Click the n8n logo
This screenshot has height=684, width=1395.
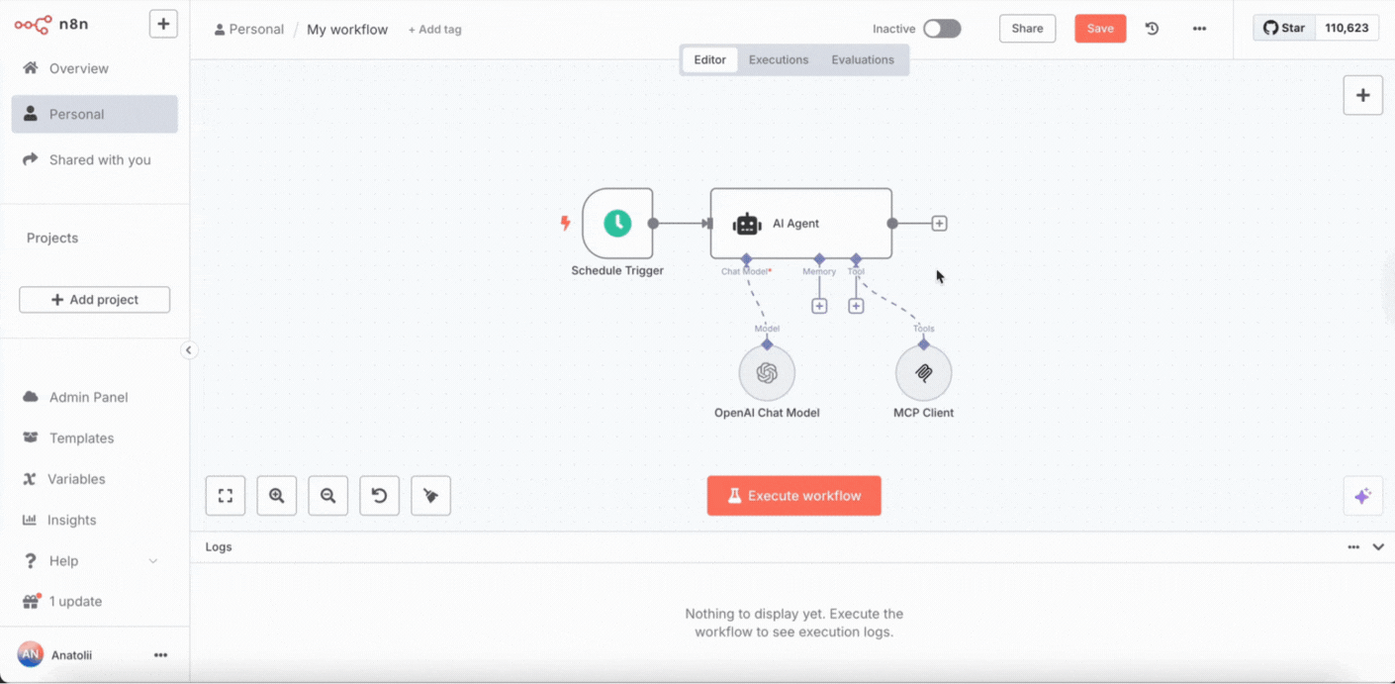[51, 24]
